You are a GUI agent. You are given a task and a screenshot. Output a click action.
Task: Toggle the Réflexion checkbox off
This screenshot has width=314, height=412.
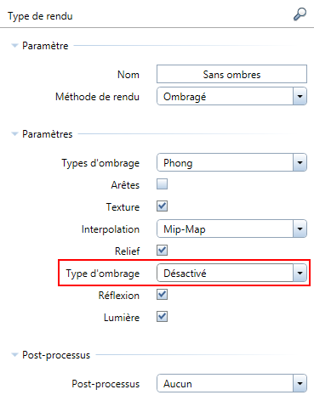(x=163, y=295)
